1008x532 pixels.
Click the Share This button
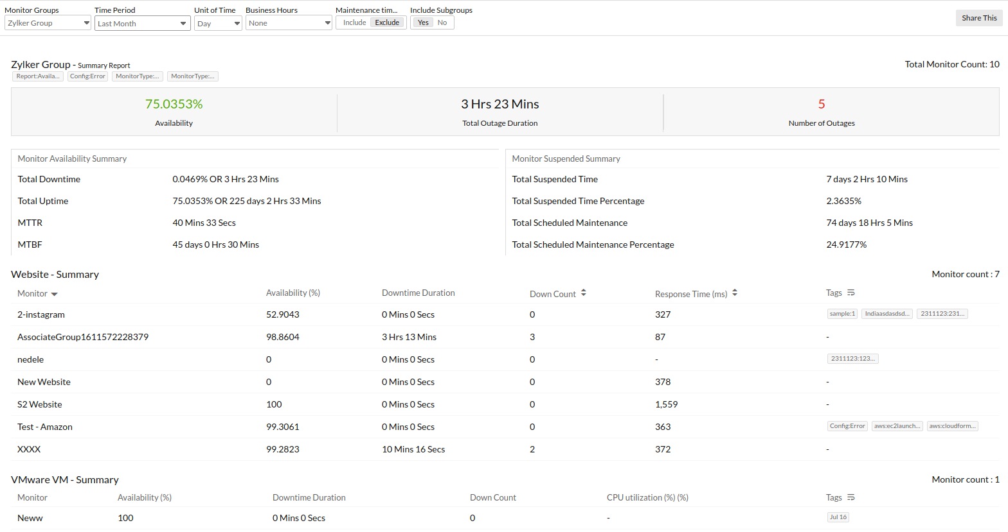click(x=979, y=18)
